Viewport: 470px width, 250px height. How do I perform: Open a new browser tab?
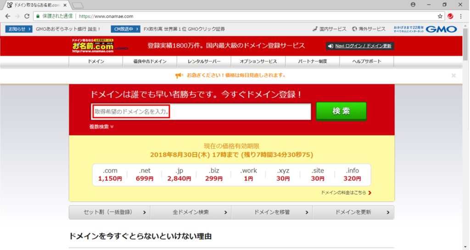click(x=78, y=5)
